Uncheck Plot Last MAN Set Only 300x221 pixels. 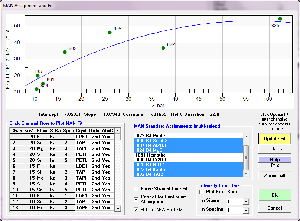[x=136, y=210]
